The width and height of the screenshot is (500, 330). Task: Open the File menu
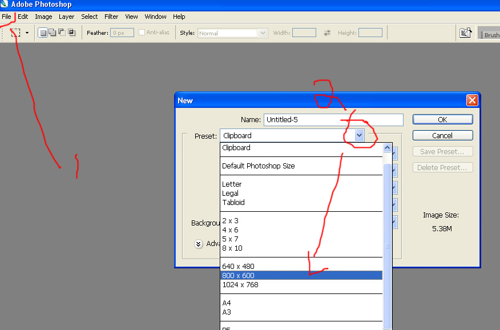tap(6, 17)
